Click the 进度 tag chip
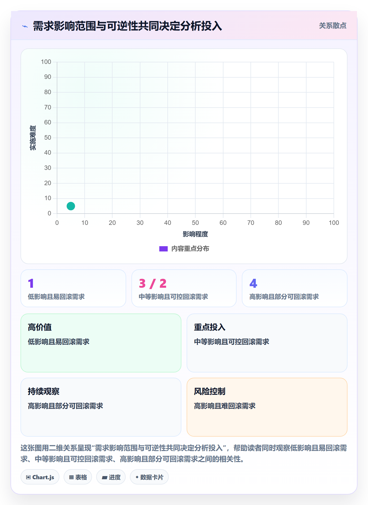 [111, 477]
